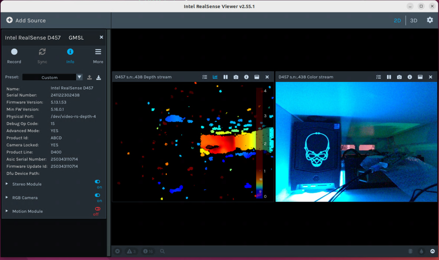Click the Depth stream title text

click(x=143, y=77)
